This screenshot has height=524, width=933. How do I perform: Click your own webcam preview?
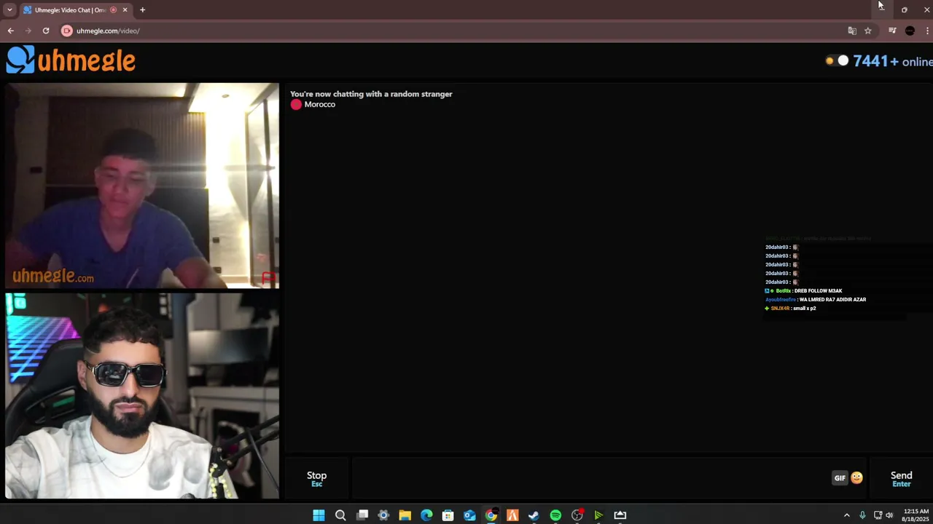[x=142, y=396]
